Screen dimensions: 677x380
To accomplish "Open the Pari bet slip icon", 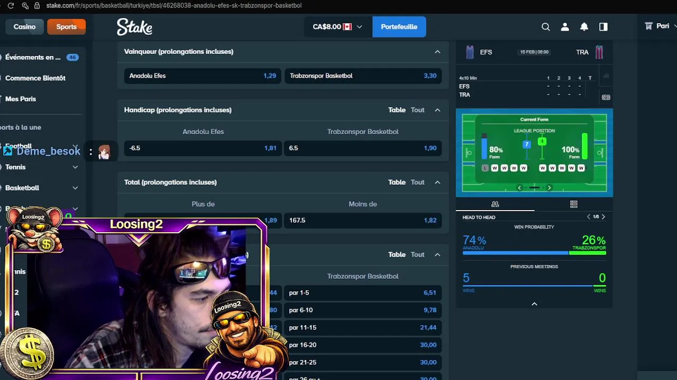I will pos(648,26).
